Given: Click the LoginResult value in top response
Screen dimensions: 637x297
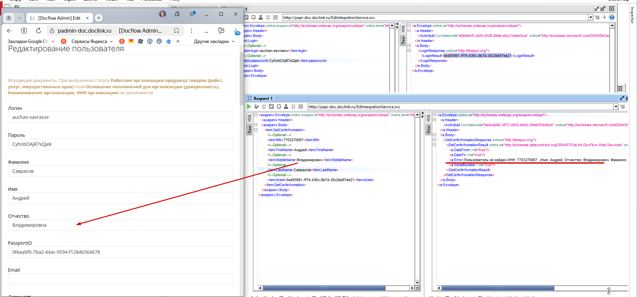Looking at the screenshot, I should click(x=477, y=56).
